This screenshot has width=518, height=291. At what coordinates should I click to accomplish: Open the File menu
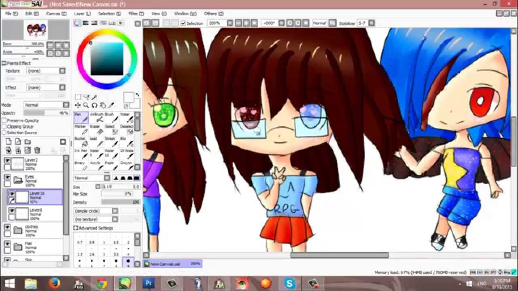[11, 13]
